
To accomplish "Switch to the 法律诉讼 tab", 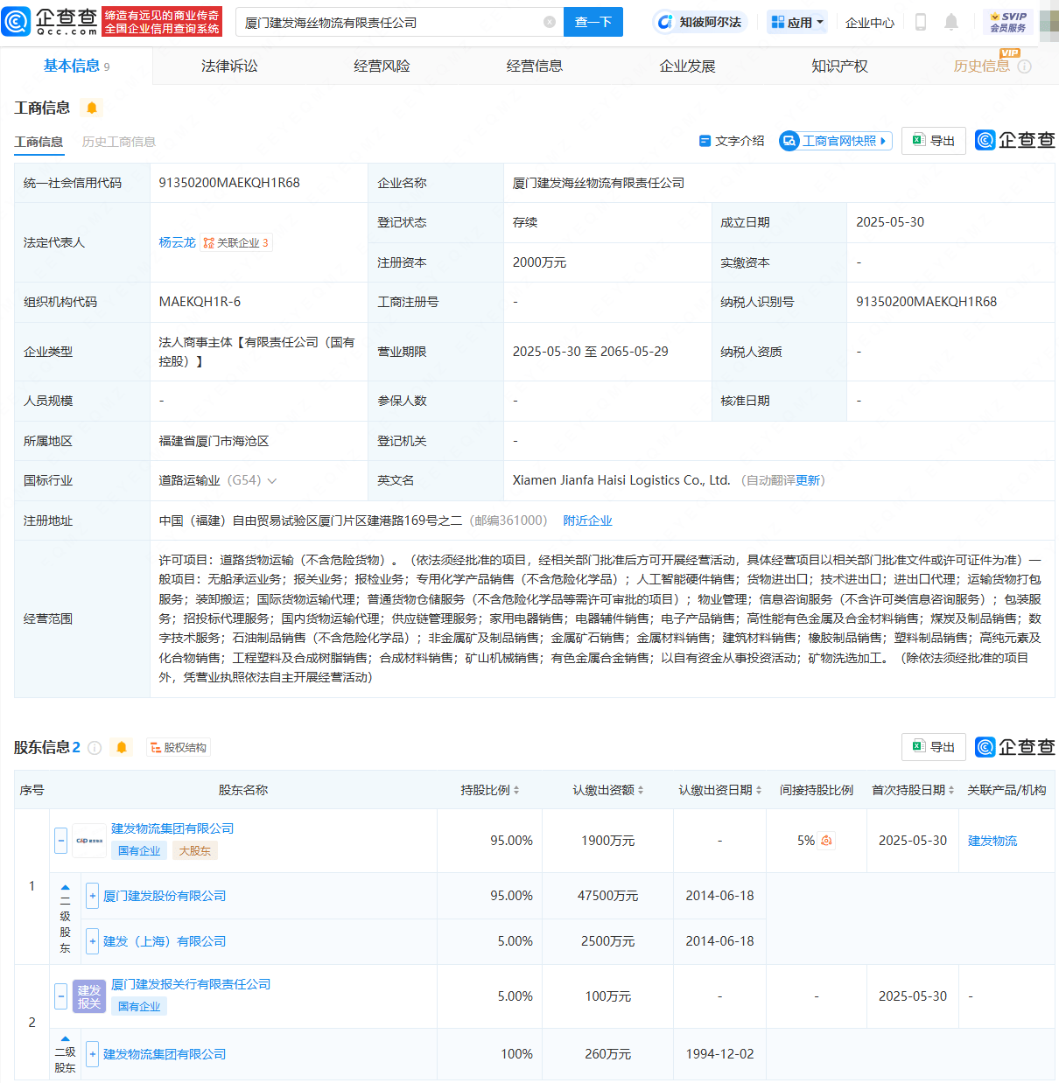I will (229, 66).
